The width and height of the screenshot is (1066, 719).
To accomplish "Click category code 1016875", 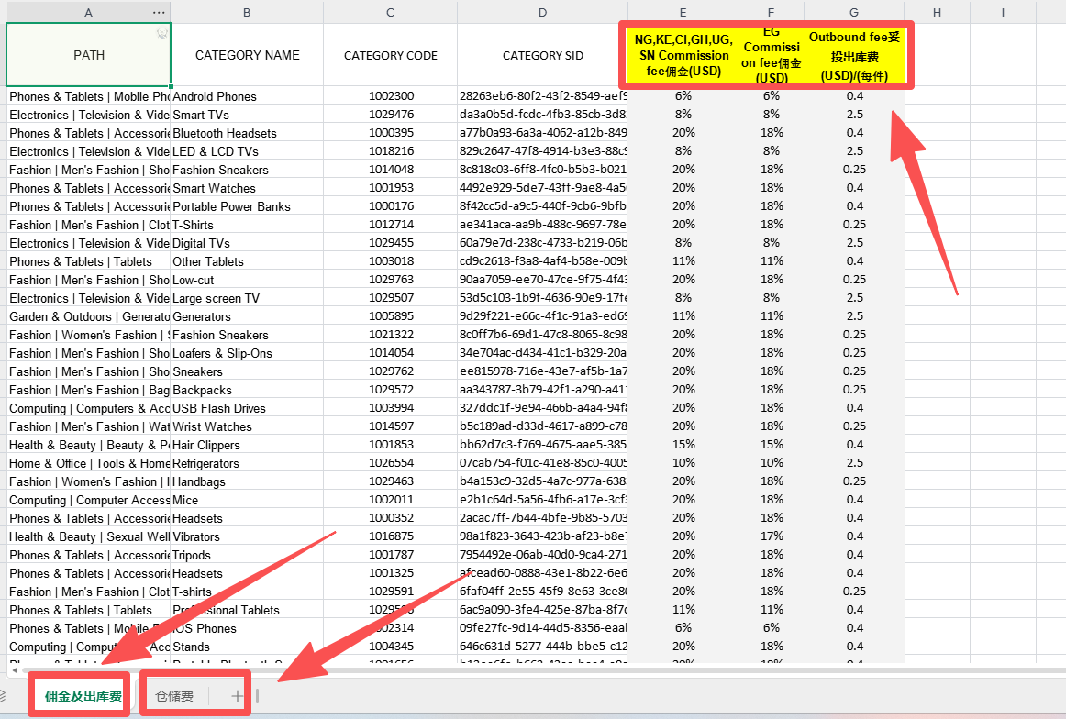I will [x=390, y=536].
